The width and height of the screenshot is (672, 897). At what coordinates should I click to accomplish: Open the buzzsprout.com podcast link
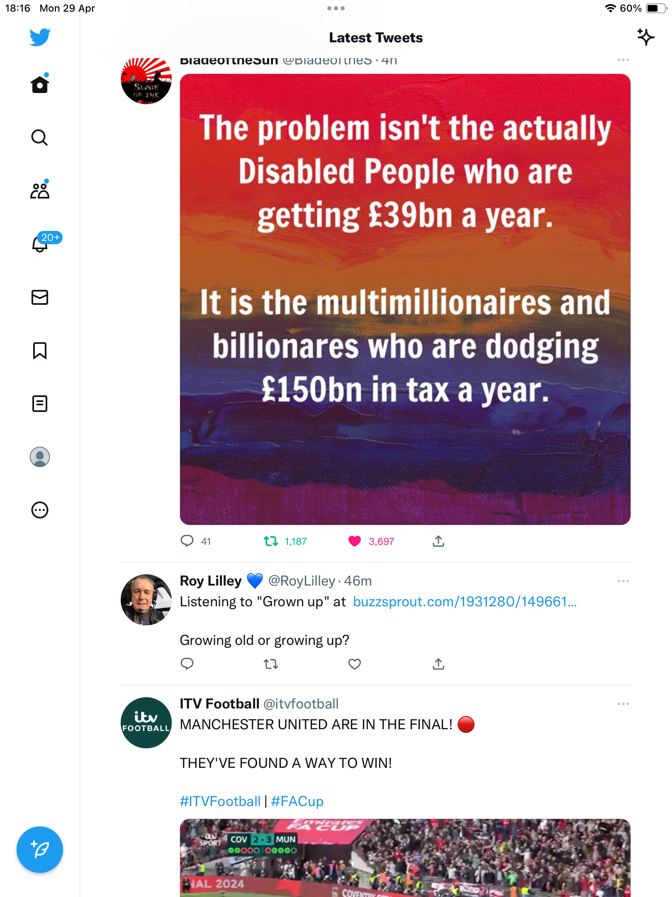[465, 602]
